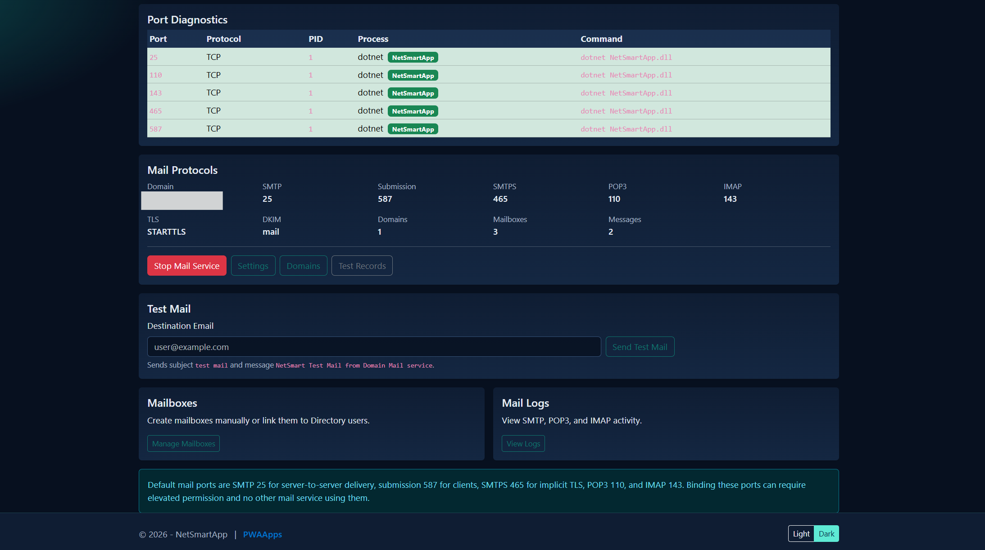Click the Submission value 587
985x550 pixels.
tap(385, 199)
